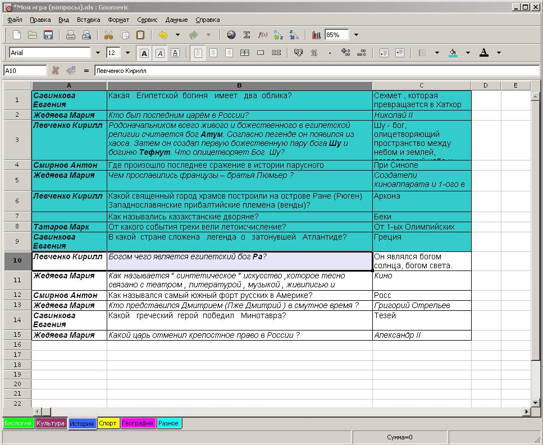This screenshot has width=543, height=445.
Task: Expand the undo history dropdown arrow
Action: [177, 35]
